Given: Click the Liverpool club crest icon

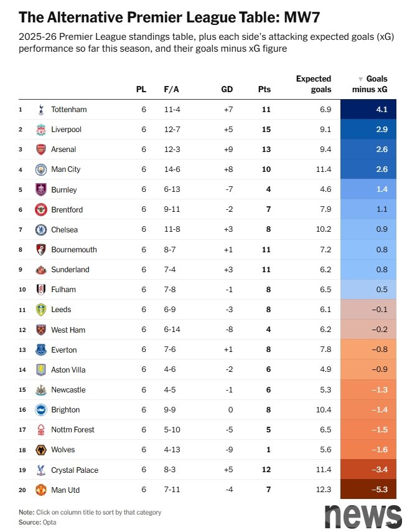Looking at the screenshot, I should [41, 130].
